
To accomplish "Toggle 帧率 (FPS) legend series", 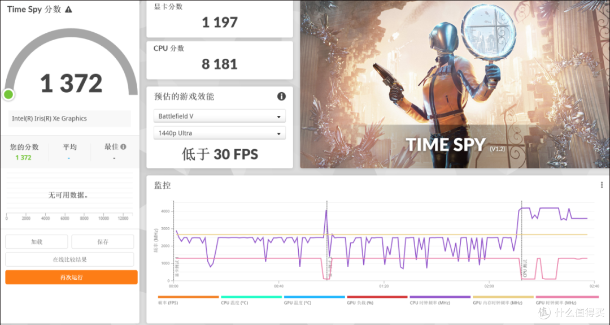I will coord(168,303).
